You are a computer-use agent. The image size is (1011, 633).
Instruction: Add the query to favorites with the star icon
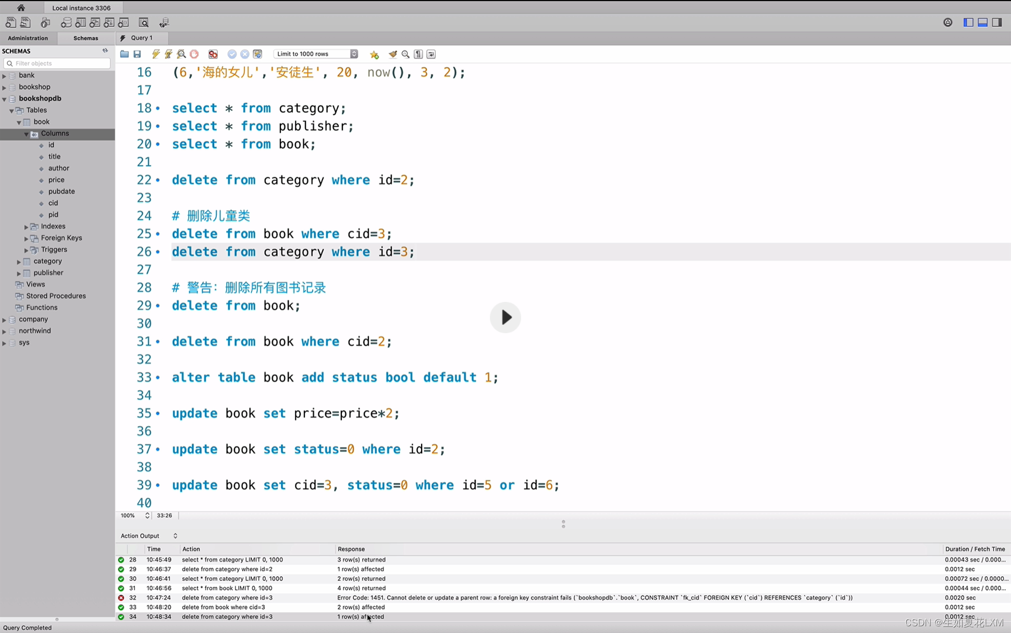pos(374,54)
